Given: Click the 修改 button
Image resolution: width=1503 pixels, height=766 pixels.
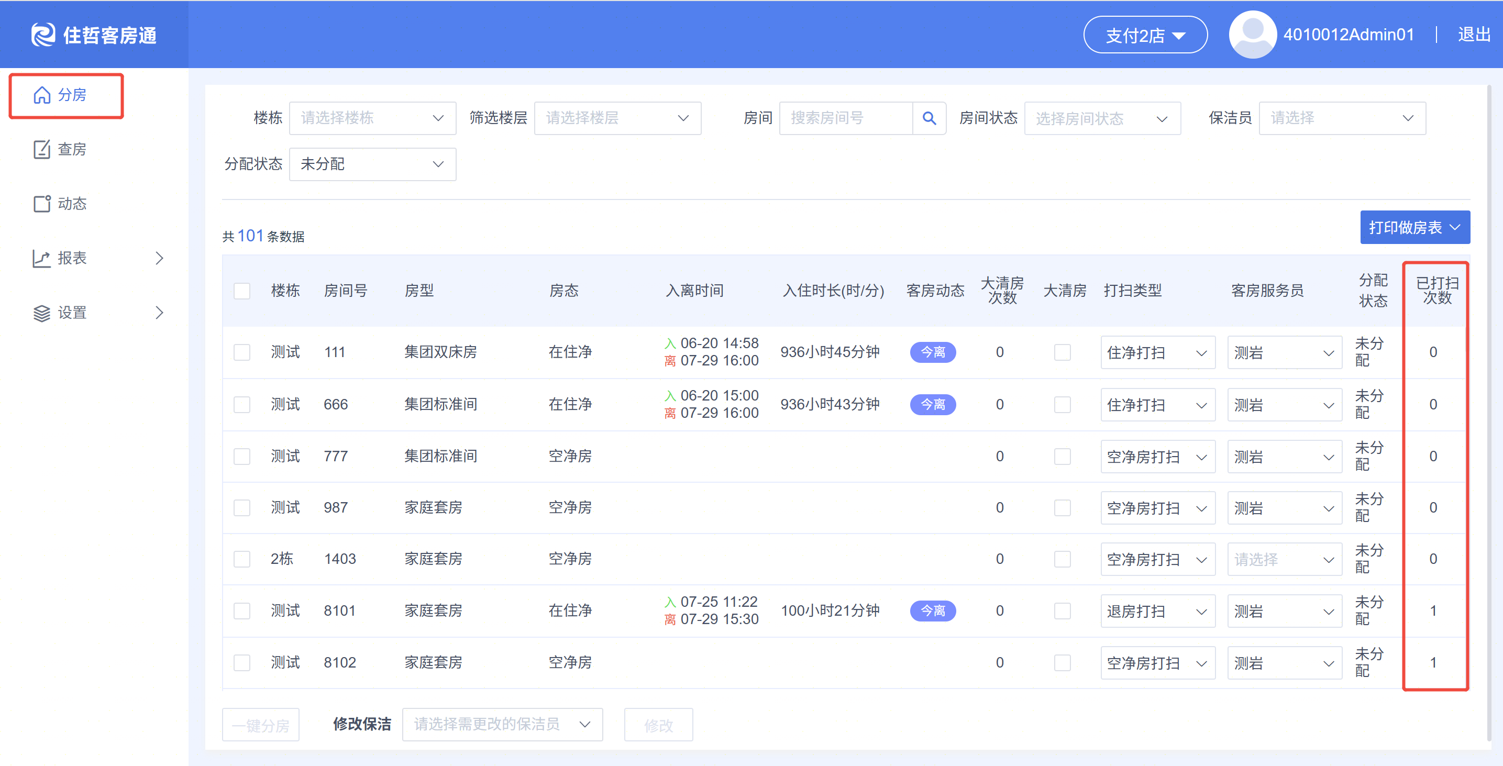Looking at the screenshot, I should tap(658, 725).
